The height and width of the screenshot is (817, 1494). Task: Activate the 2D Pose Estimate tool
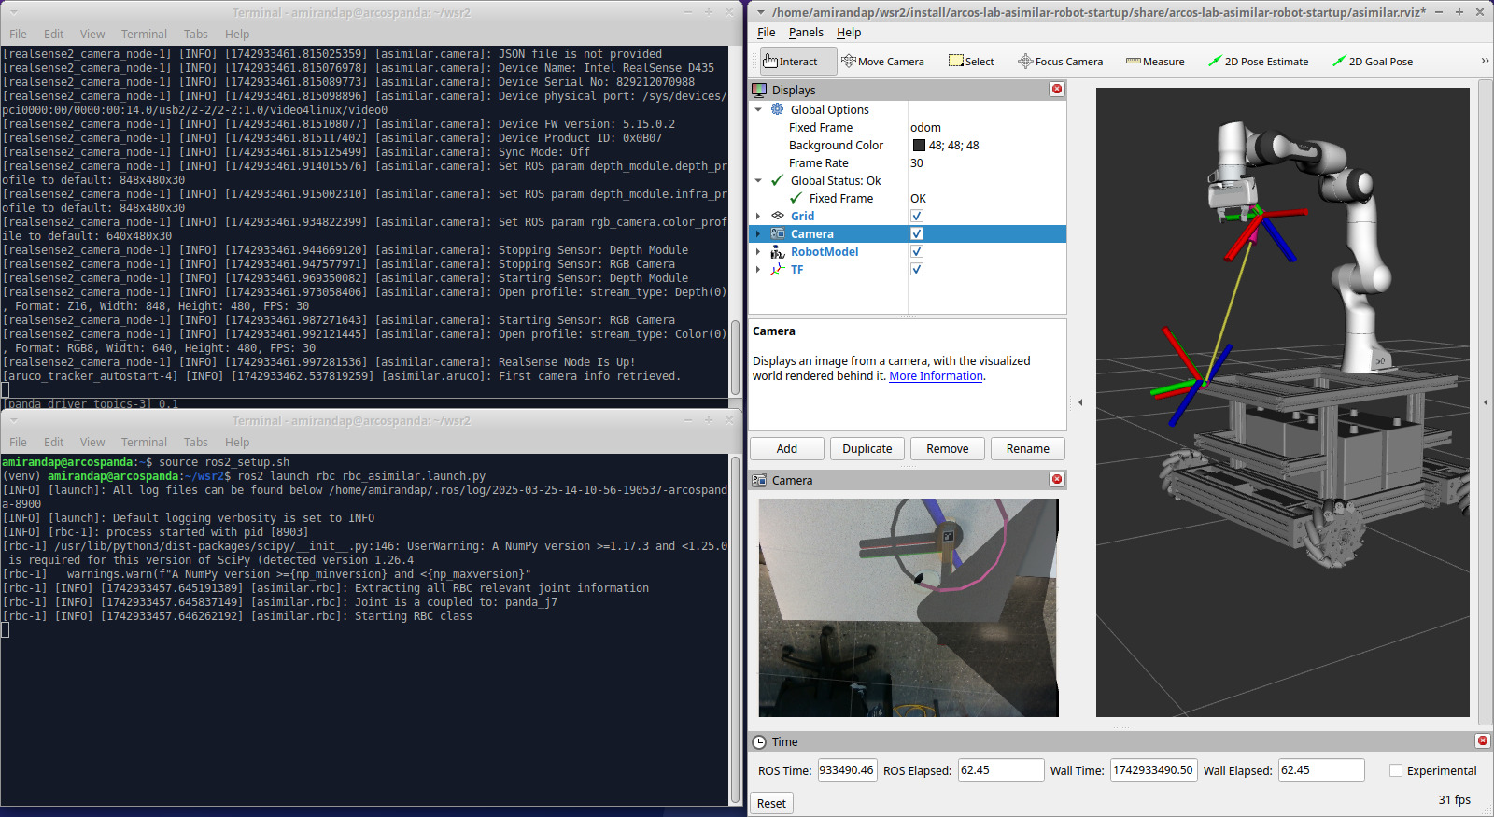pos(1258,62)
